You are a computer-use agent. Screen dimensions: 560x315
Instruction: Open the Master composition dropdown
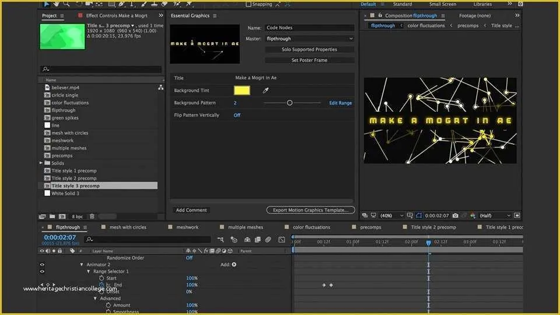(309, 38)
